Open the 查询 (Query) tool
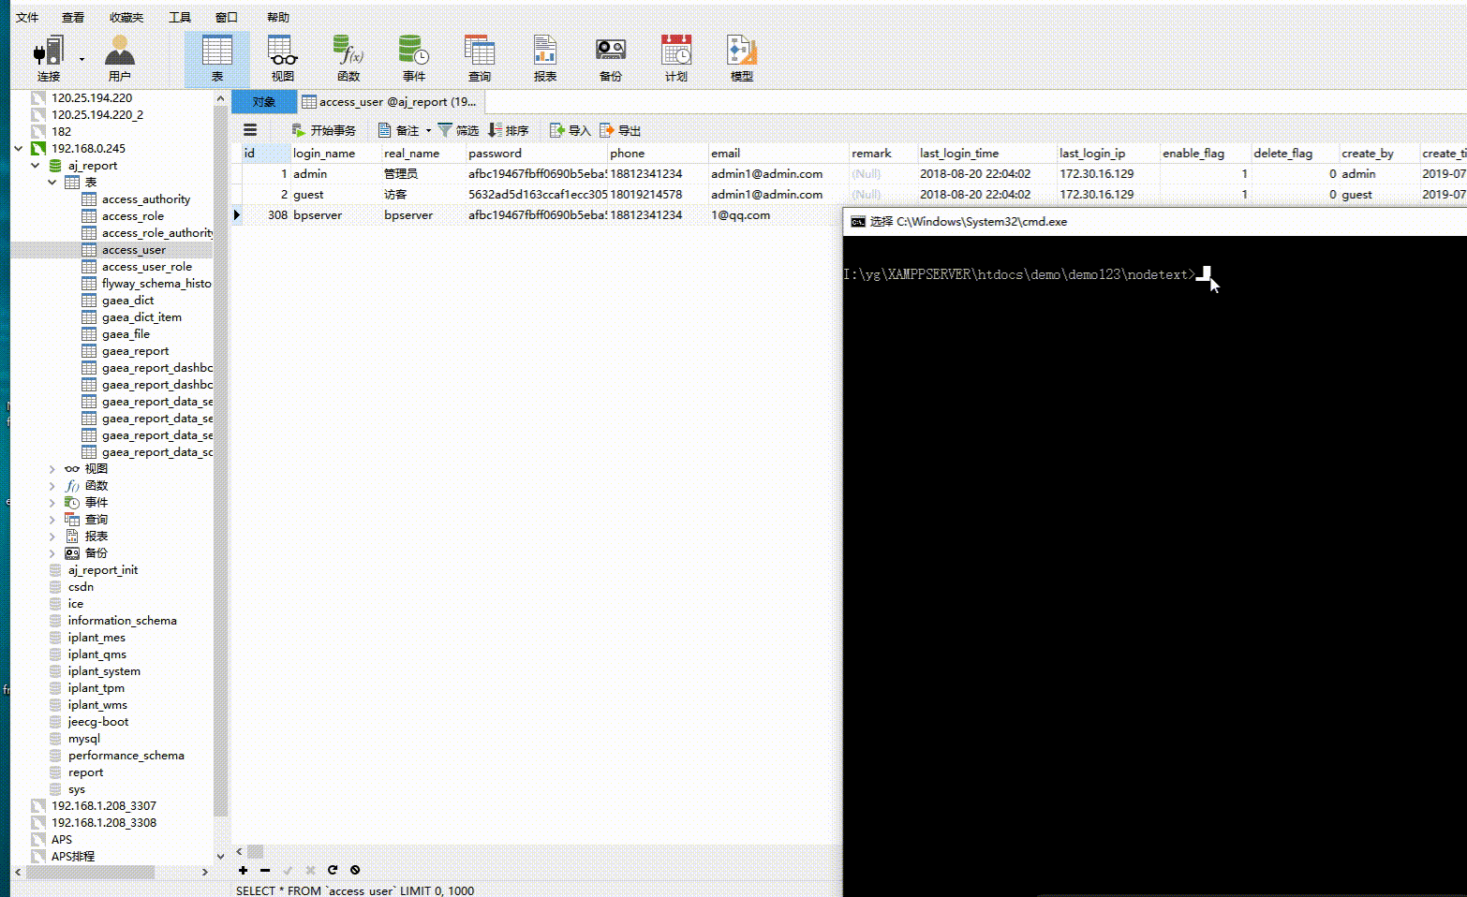 point(479,56)
